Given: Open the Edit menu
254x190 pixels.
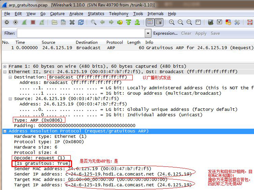Looking at the screenshot, I should tap(18, 14).
